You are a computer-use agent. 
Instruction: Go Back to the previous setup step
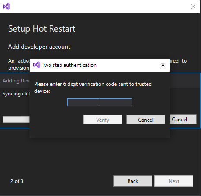(133, 181)
